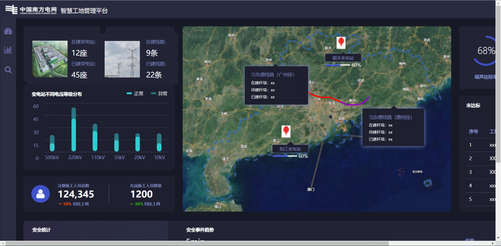The width and height of the screenshot is (501, 246).
Task: Click the blue user avatar icon
Action: 40,193
